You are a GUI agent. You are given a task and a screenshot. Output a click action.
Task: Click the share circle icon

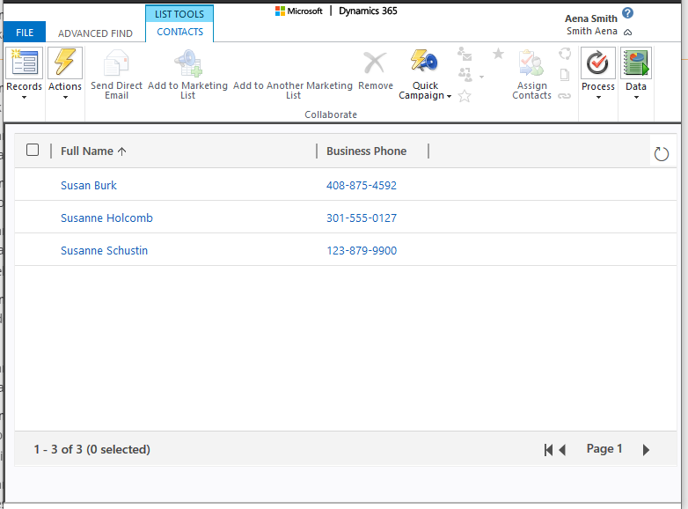click(565, 54)
